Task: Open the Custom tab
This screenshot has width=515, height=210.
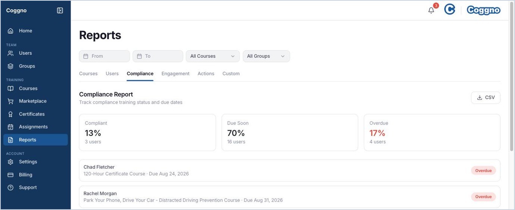Action: pos(231,74)
